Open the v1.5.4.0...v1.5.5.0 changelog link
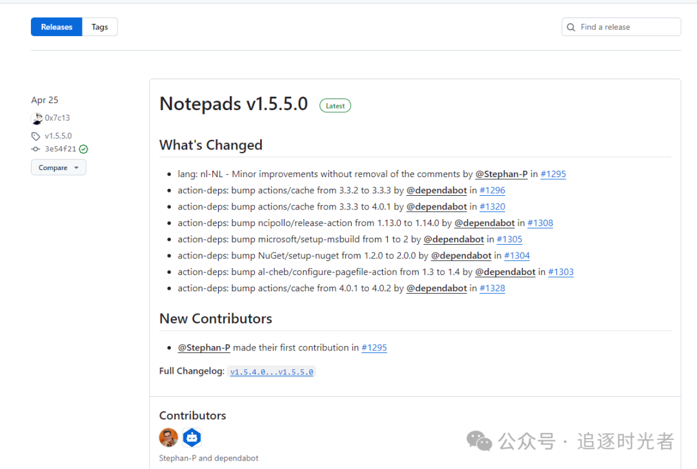This screenshot has height=469, width=697. coord(272,372)
